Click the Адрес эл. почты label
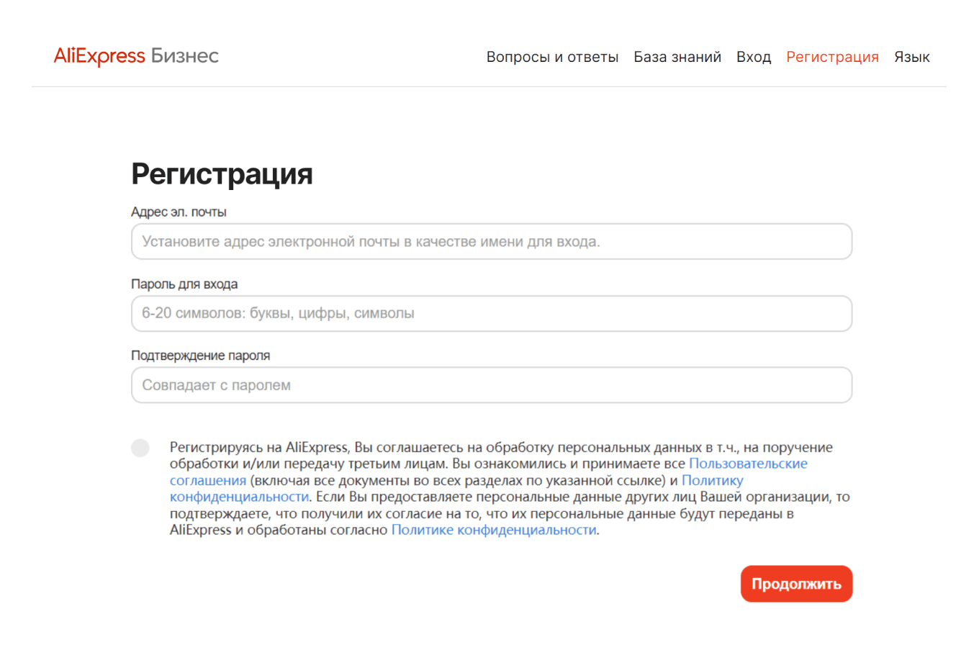 click(179, 212)
